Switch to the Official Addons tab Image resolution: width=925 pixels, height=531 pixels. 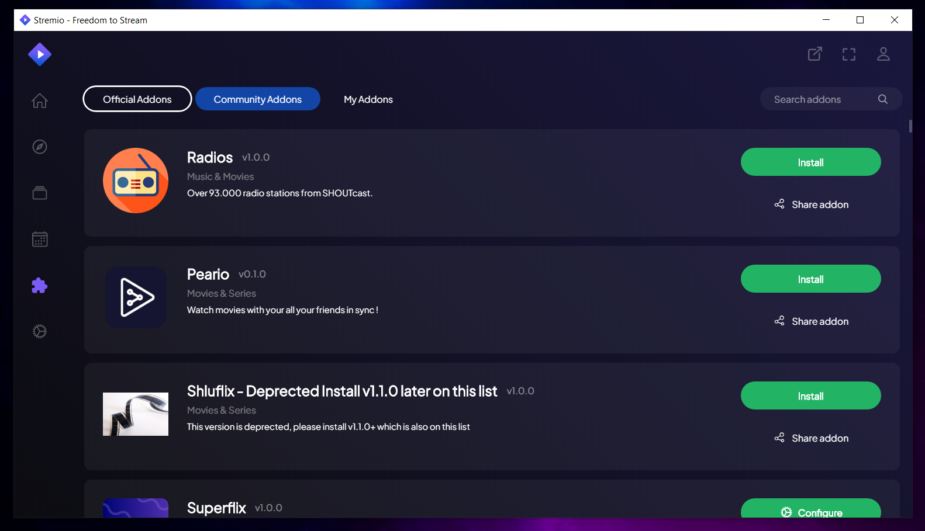click(x=137, y=99)
